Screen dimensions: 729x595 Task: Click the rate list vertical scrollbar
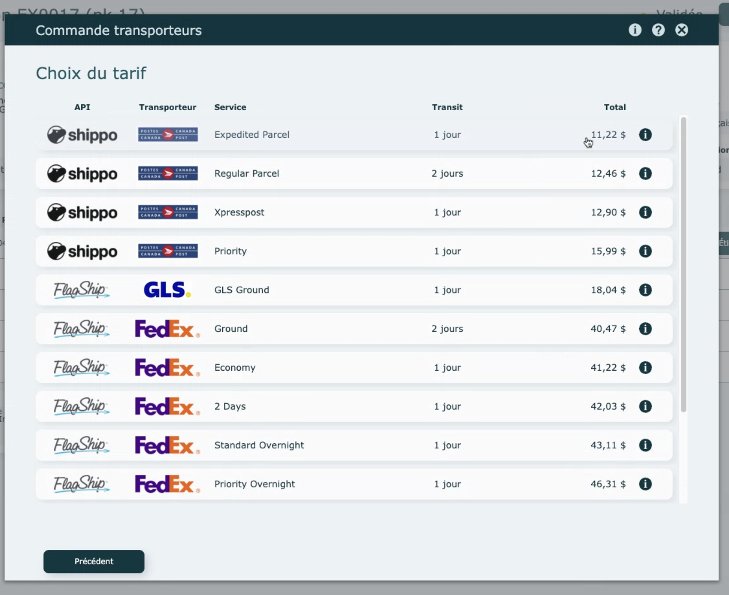[683, 264]
